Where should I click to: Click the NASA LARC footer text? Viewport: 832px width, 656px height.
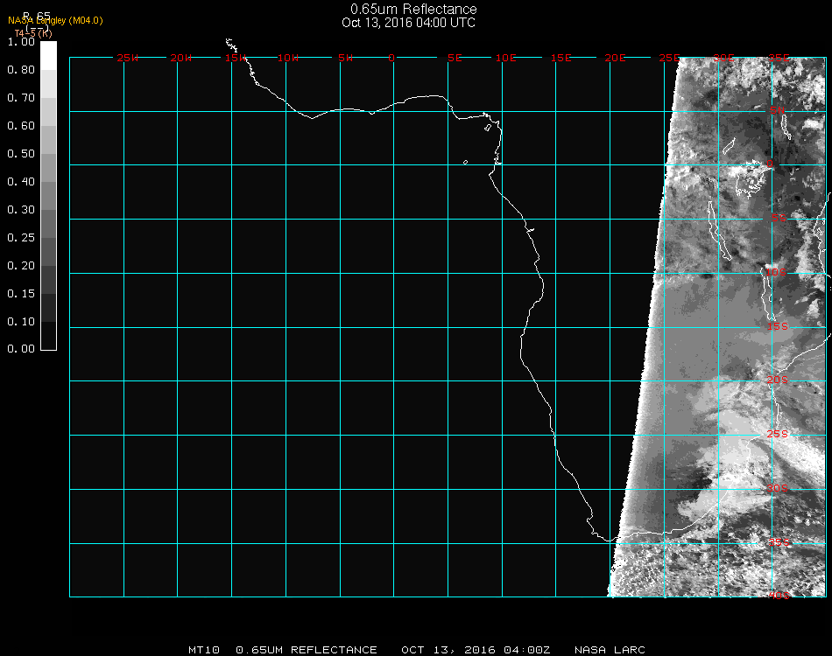[x=610, y=650]
